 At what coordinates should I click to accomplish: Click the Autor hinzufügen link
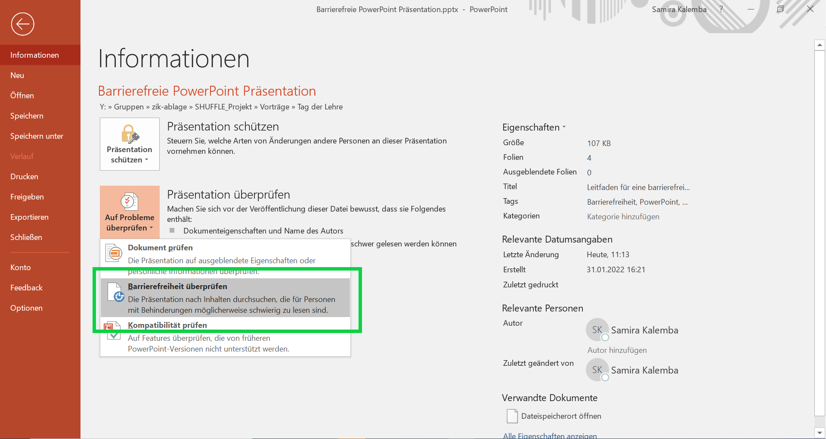617,350
